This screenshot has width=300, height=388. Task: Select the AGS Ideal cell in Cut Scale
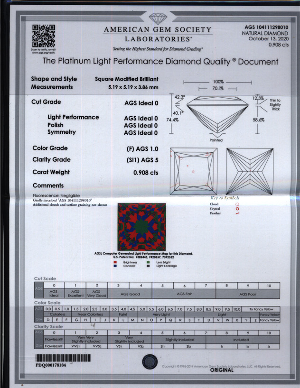click(x=54, y=294)
